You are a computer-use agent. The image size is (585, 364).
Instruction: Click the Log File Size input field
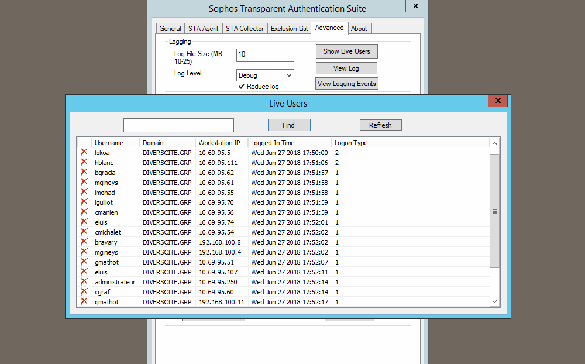pyautogui.click(x=265, y=55)
